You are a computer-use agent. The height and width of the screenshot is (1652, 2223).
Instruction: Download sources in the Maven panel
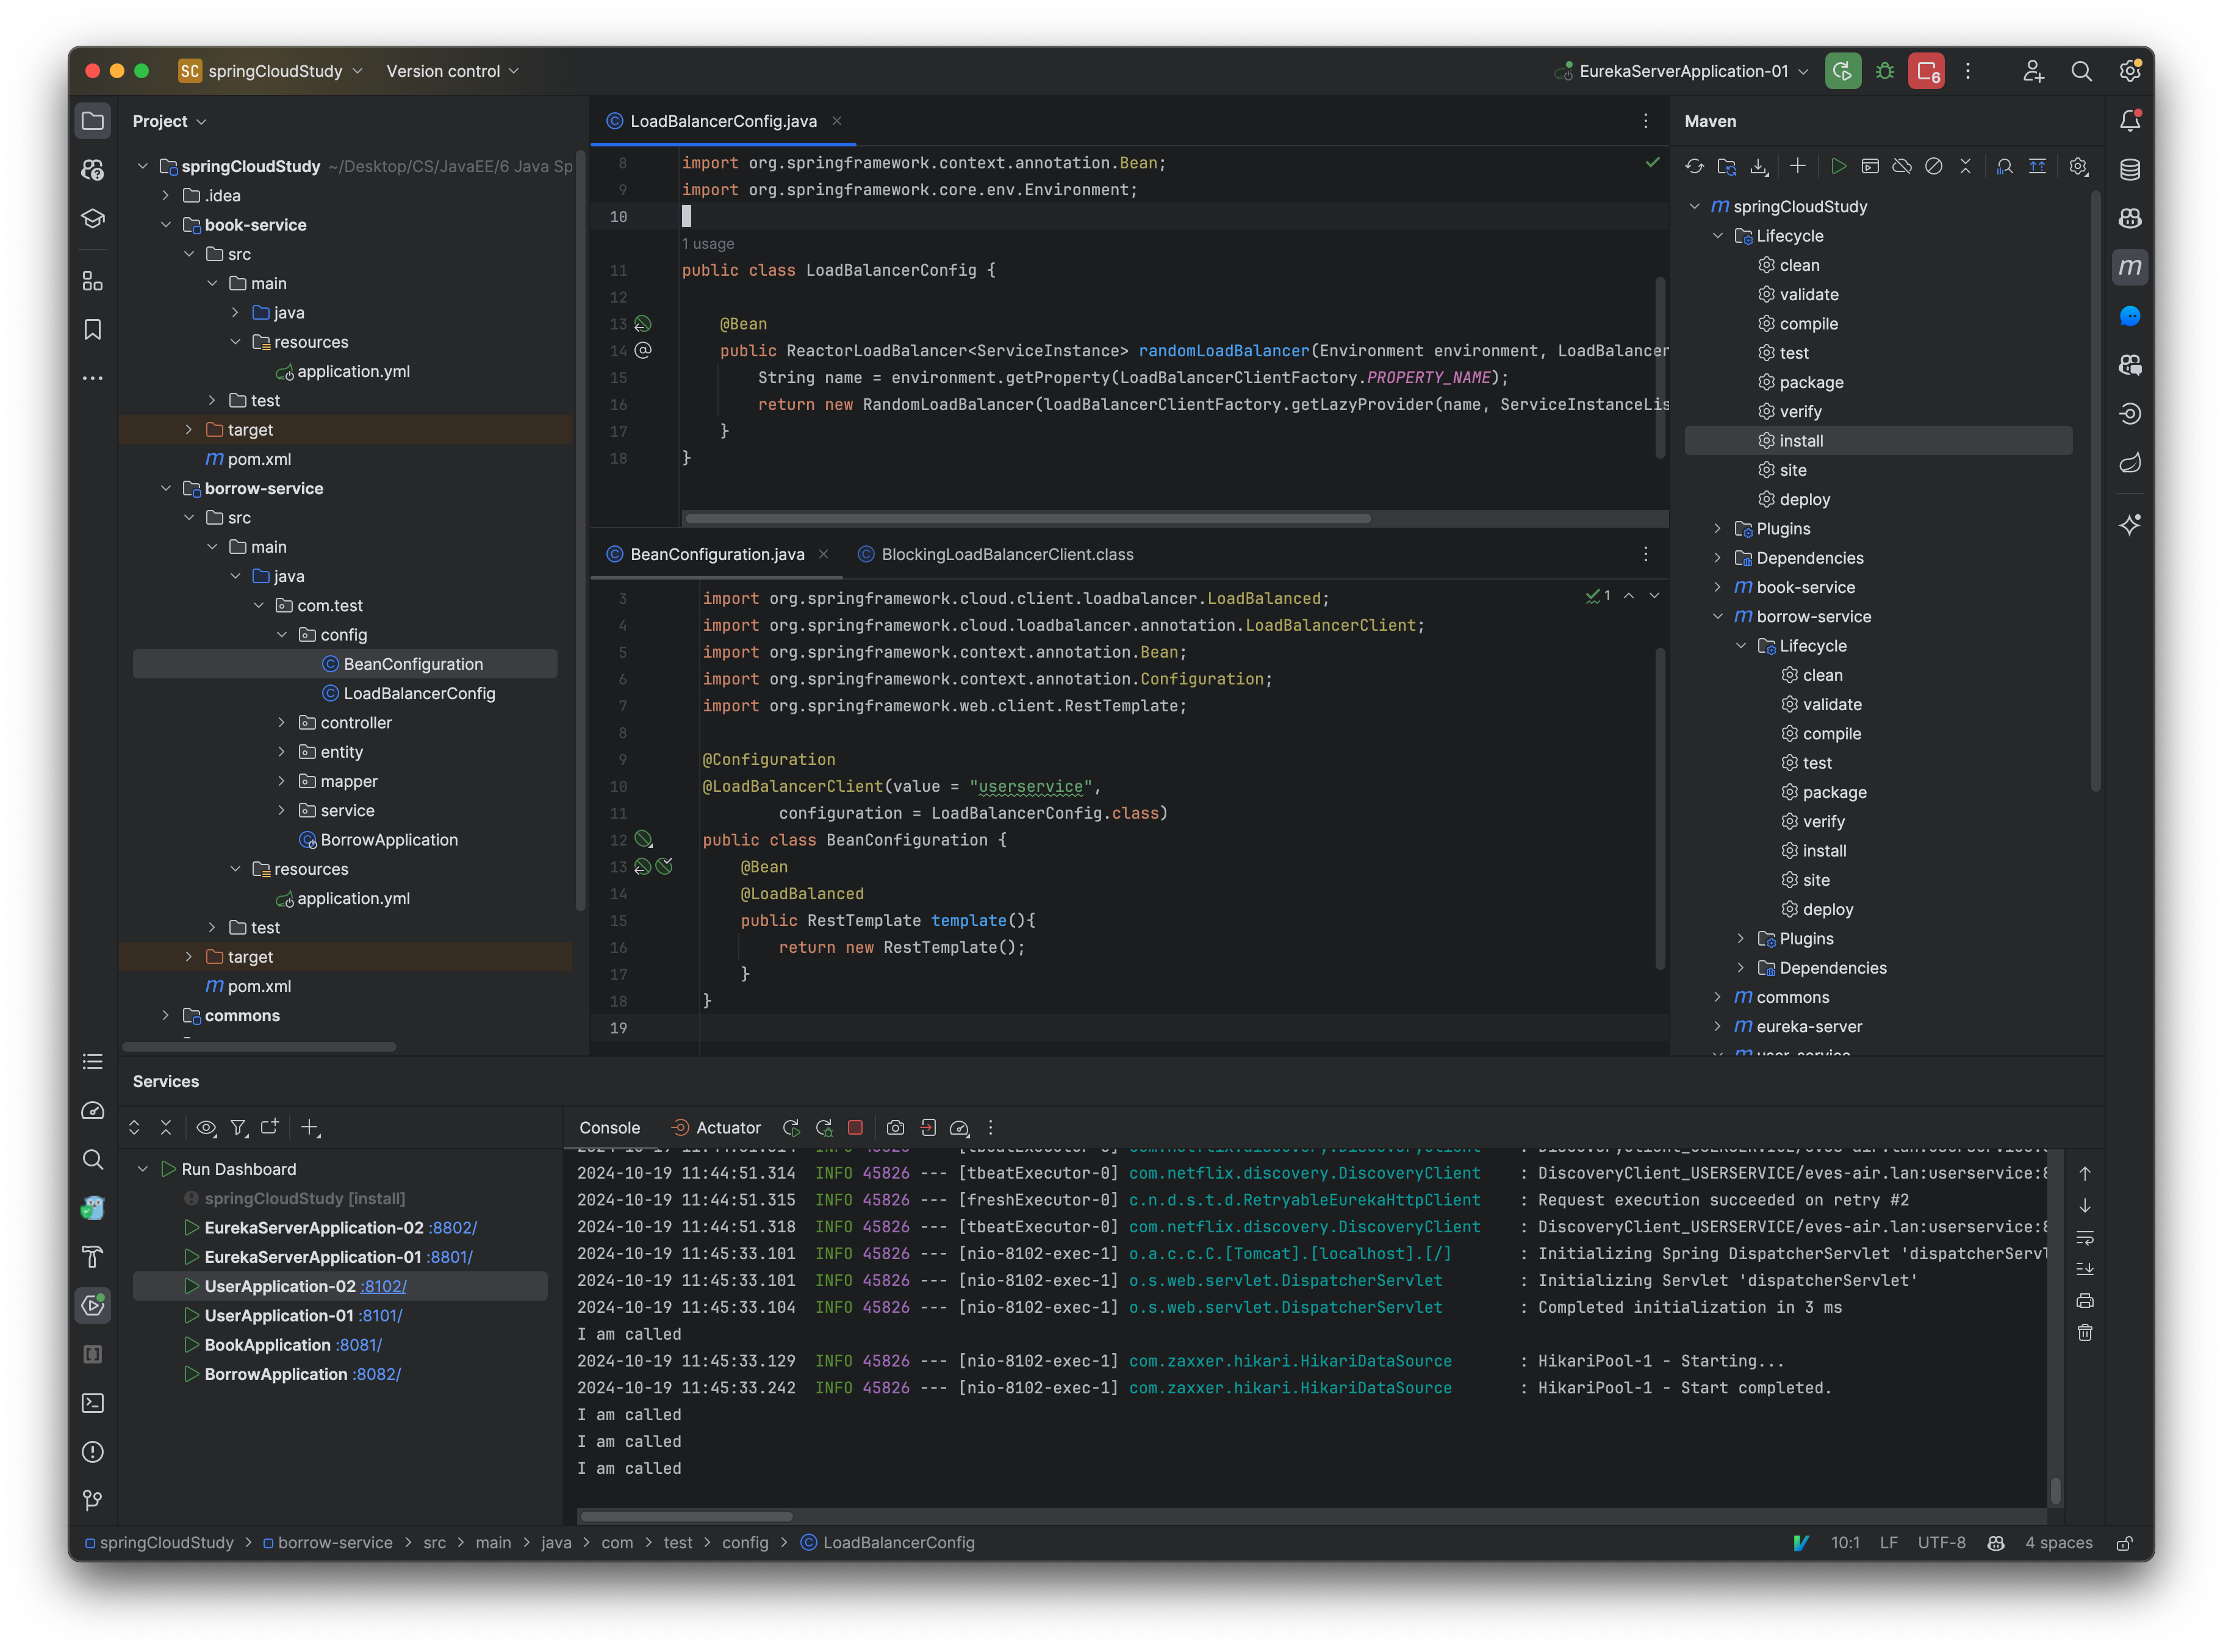[1760, 166]
